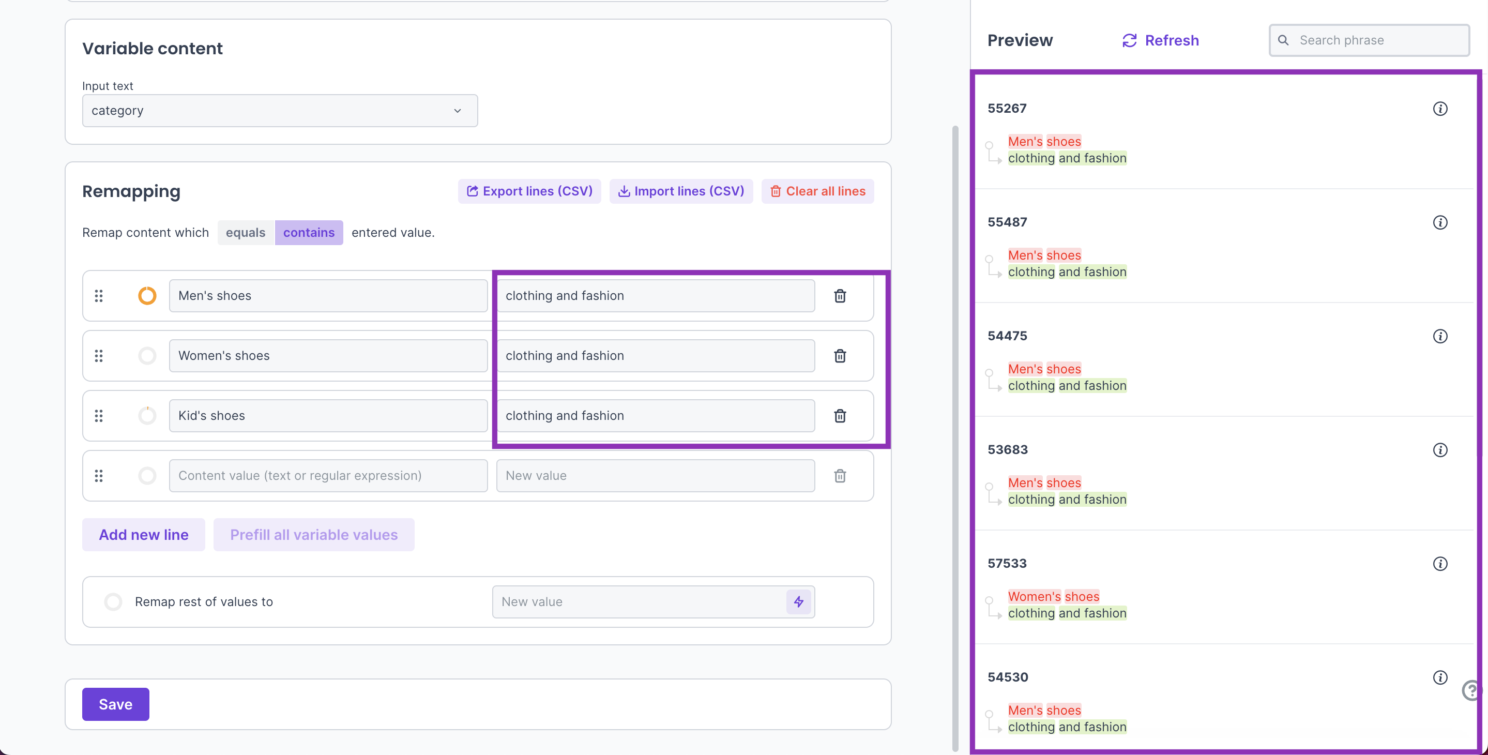Click the chevron arrow of category select
The height and width of the screenshot is (755, 1488).
pos(458,111)
